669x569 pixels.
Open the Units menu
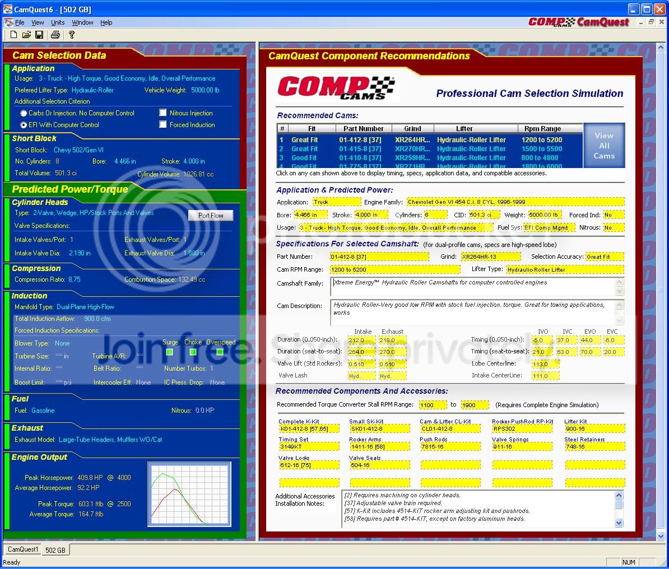pyautogui.click(x=58, y=22)
